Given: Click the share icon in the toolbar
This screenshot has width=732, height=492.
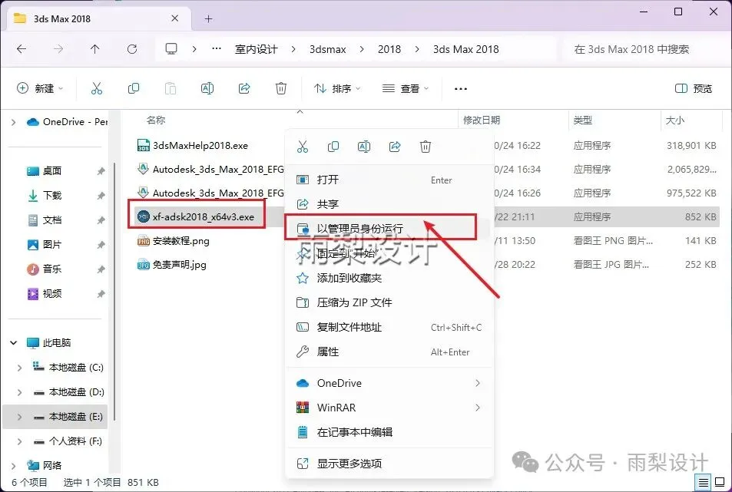Looking at the screenshot, I should click(x=244, y=88).
